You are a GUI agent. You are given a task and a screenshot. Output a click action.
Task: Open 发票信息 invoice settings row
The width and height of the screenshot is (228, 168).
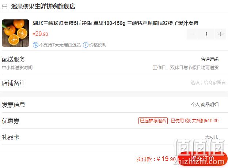[x=114, y=105]
